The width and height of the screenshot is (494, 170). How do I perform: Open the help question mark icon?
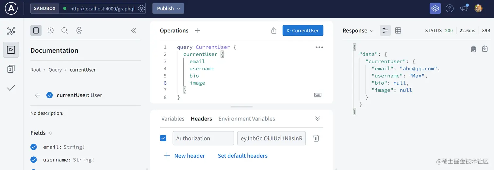pos(450,8)
